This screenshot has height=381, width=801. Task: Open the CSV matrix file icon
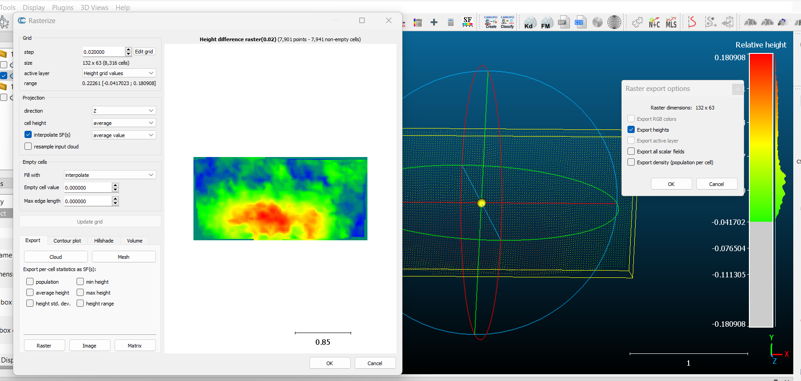[580, 22]
